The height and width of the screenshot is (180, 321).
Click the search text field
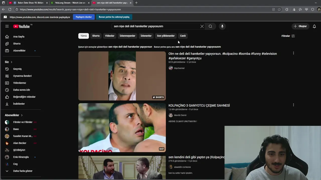(155, 26)
